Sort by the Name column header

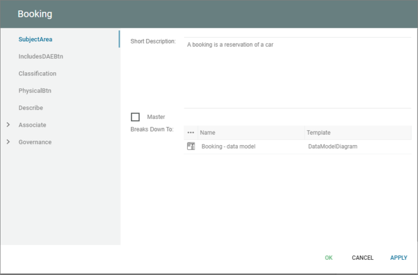pos(207,133)
